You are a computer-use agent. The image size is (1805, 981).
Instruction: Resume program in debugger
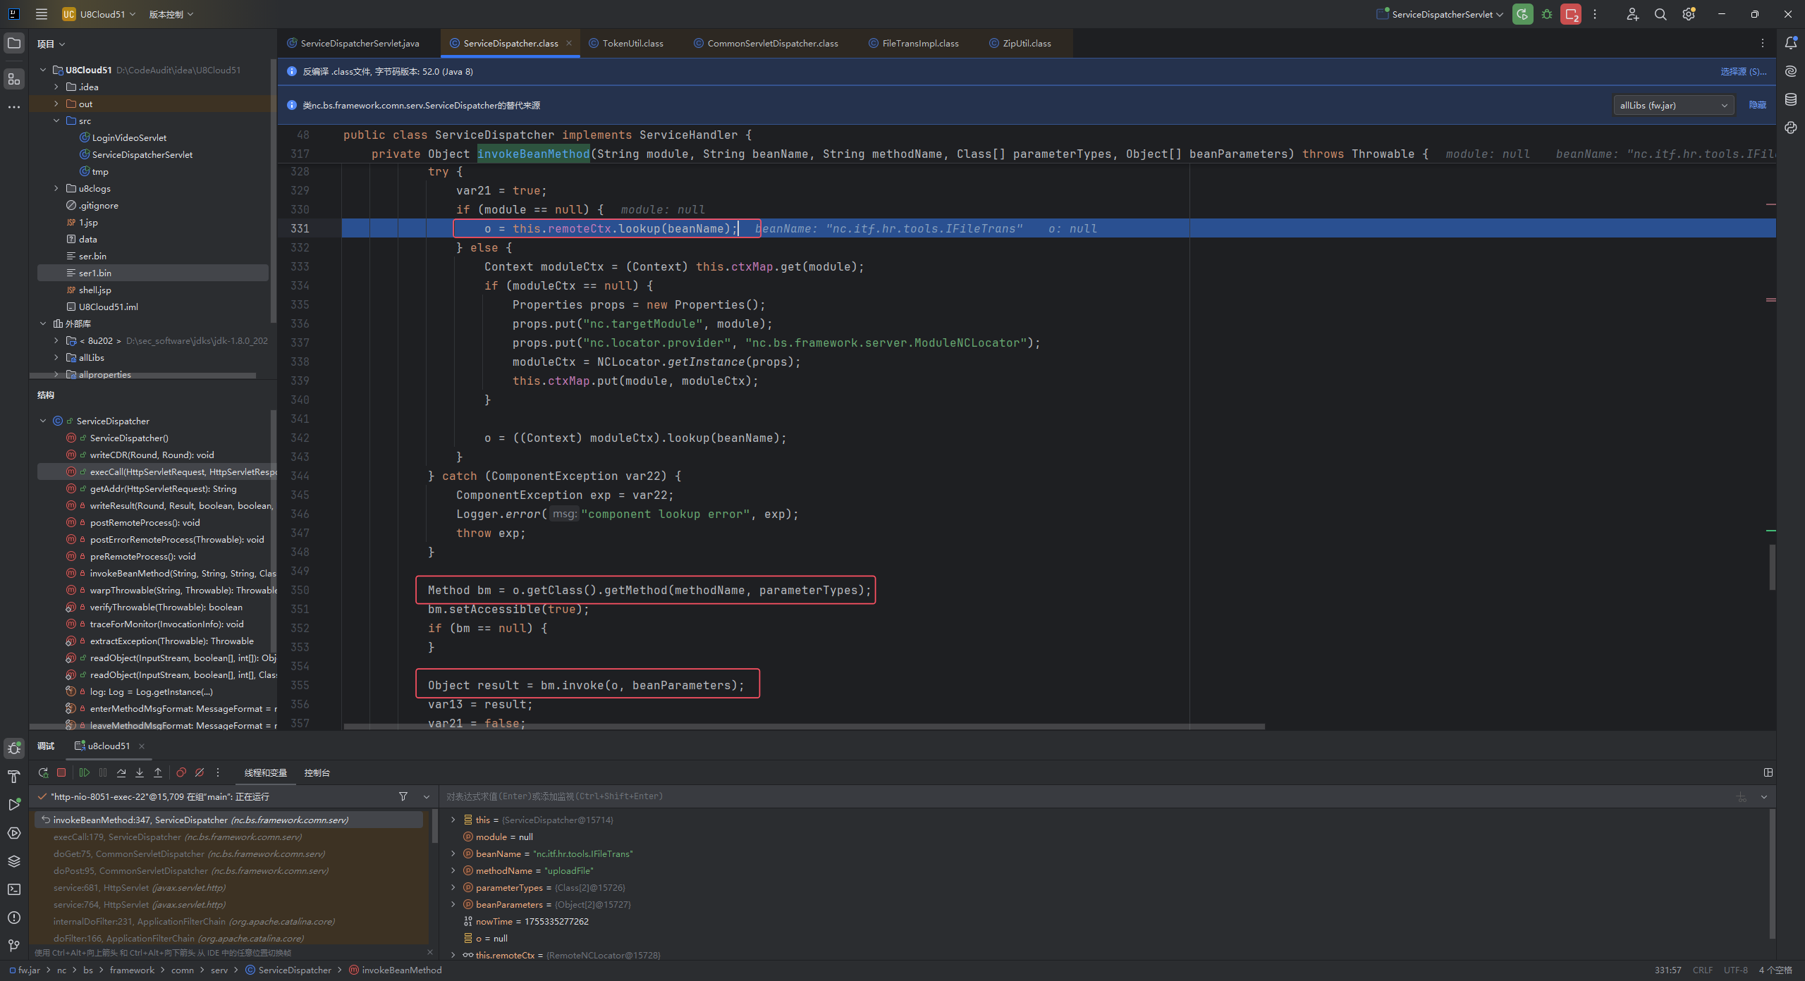point(85,773)
